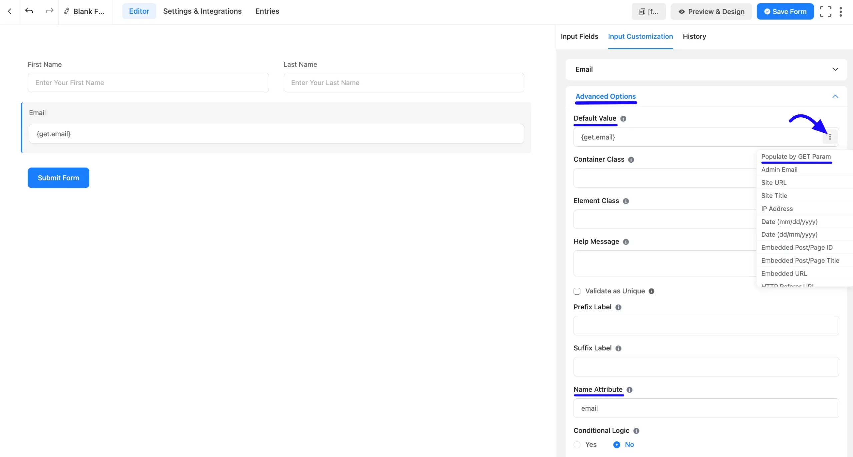The image size is (853, 457).
Task: Select No for Conditional Logic
Action: [617, 445]
